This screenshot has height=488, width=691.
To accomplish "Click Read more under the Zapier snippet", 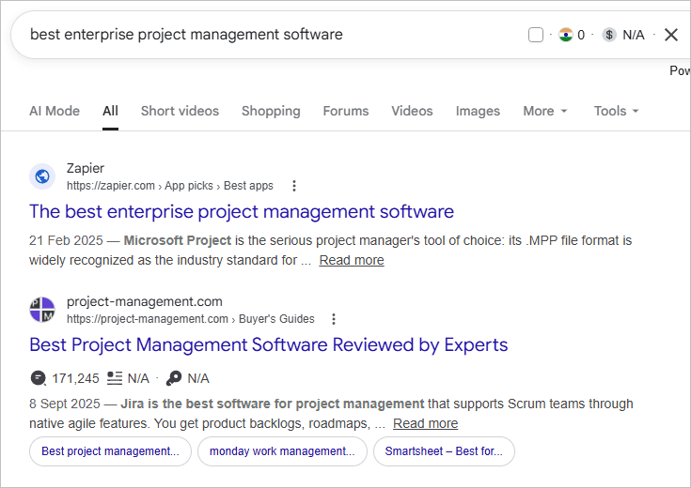I will 352,260.
